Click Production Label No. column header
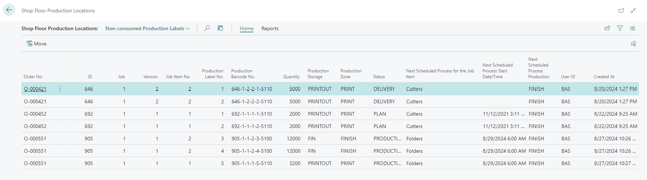647x180 pixels. pyautogui.click(x=213, y=74)
